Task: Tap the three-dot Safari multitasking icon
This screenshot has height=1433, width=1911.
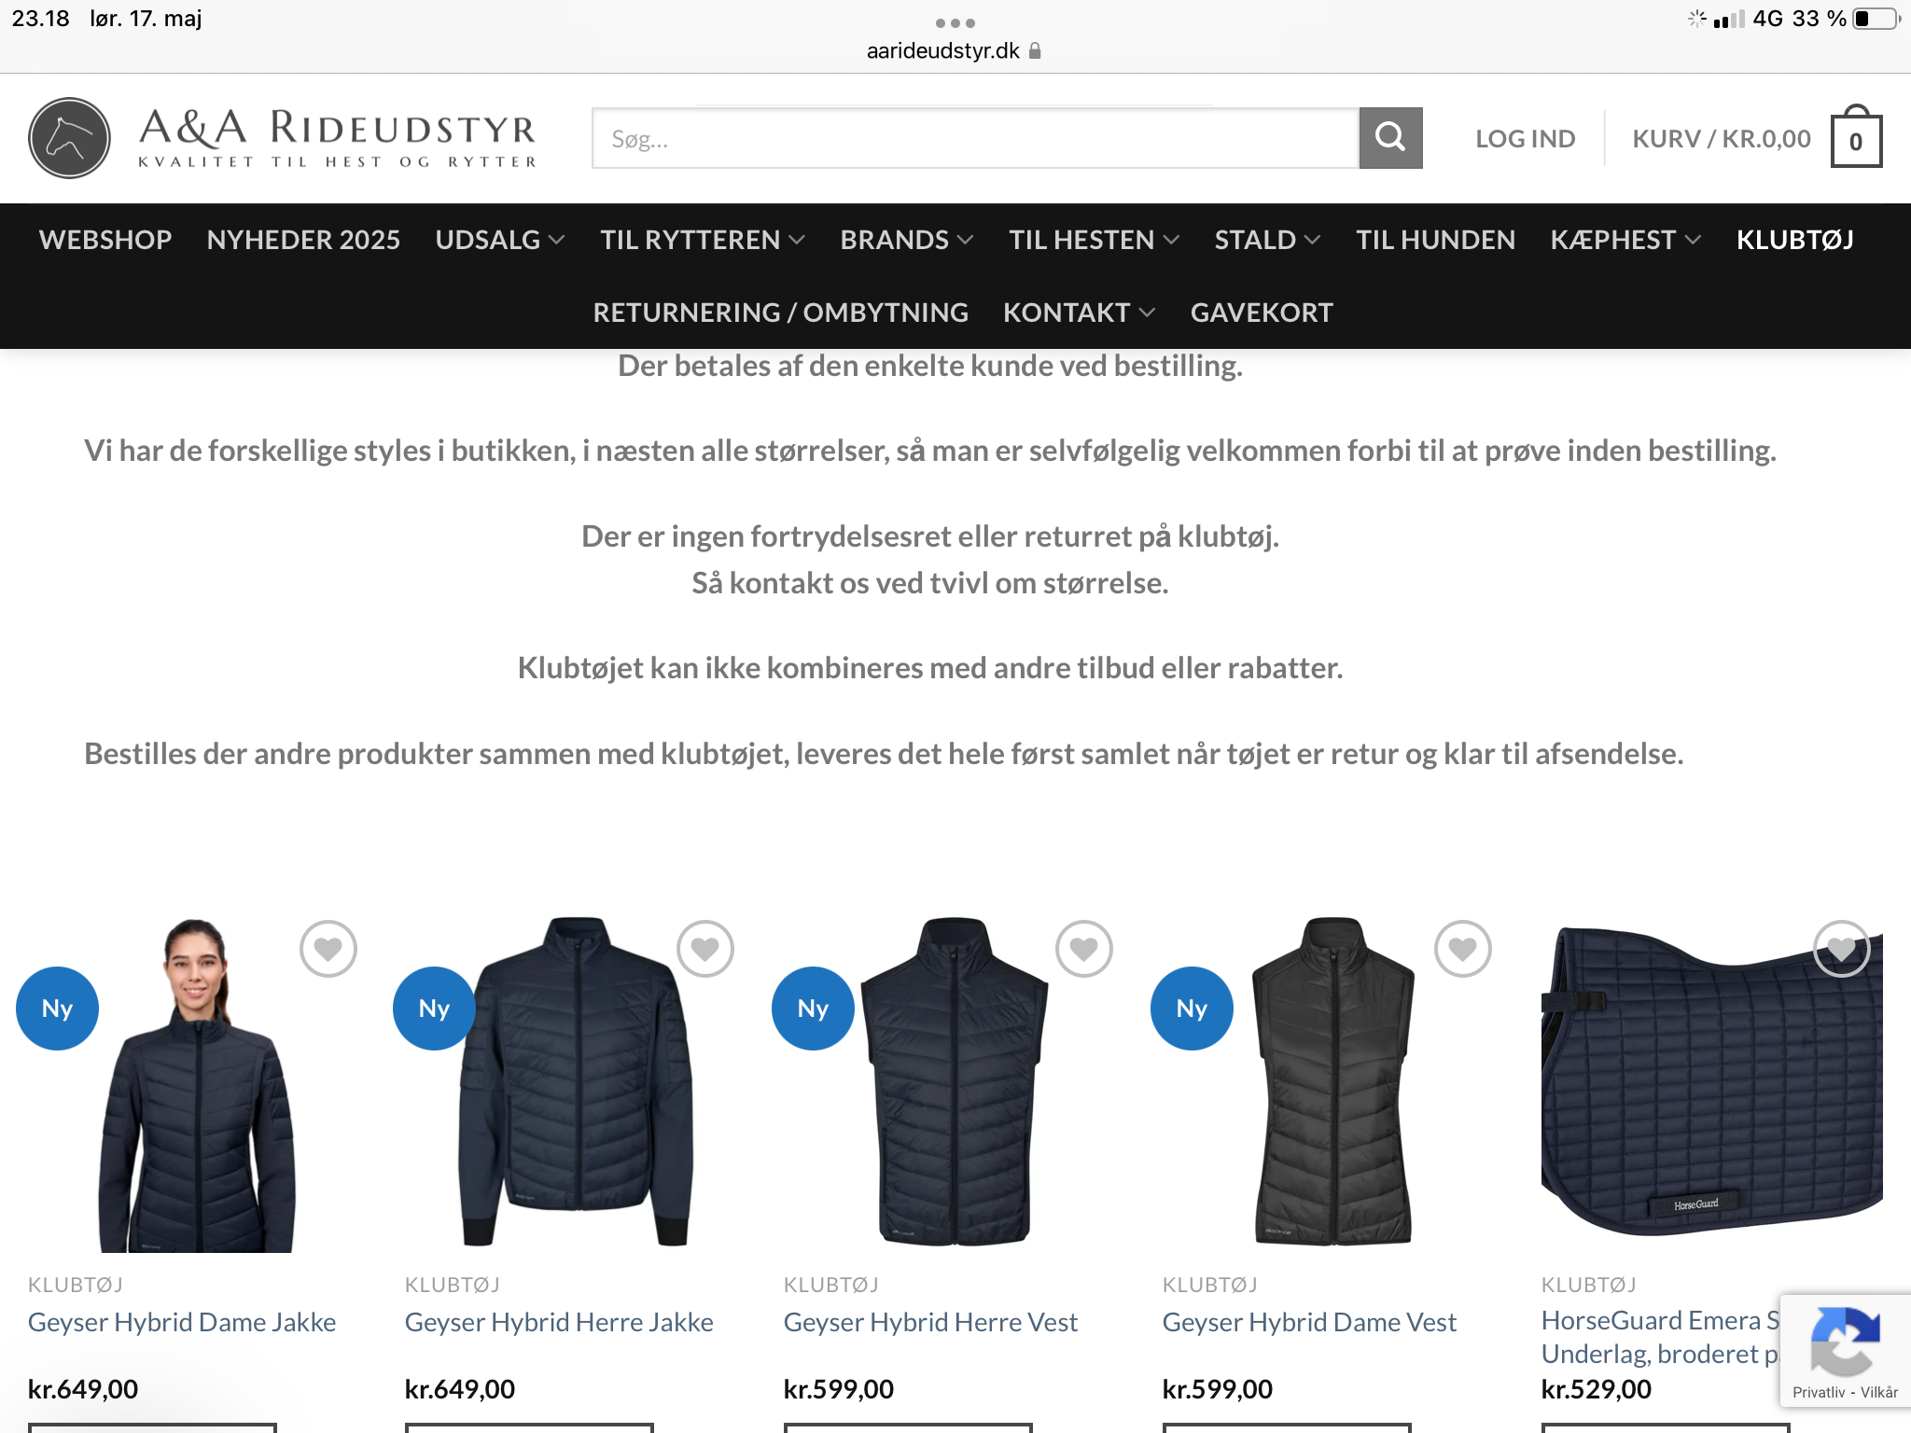Action: click(955, 22)
